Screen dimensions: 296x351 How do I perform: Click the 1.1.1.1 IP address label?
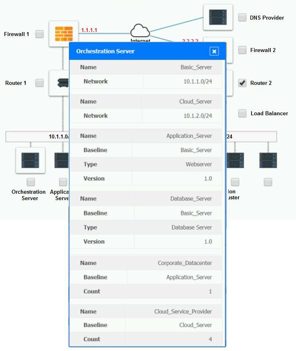[89, 30]
